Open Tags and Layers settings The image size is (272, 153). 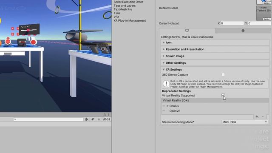pos(125,6)
